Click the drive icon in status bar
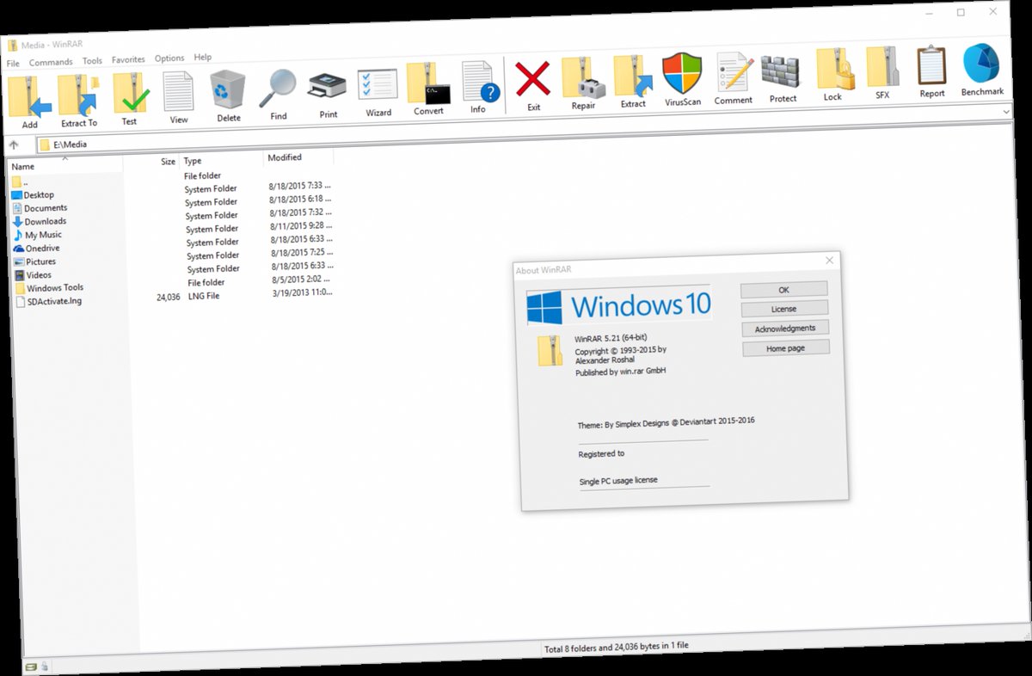The image size is (1032, 676). click(31, 667)
